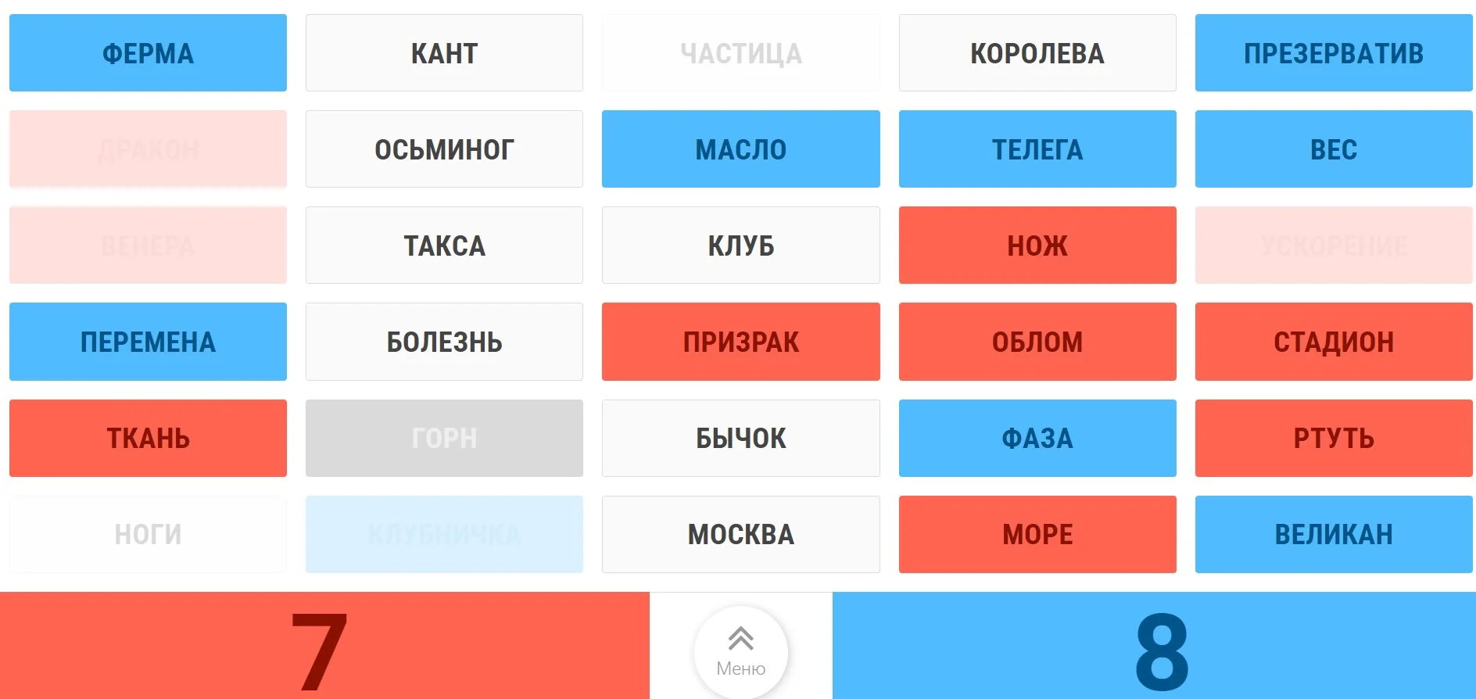Select the gray ГОРН card
Viewport: 1476px width, 699px height.
[x=444, y=438]
